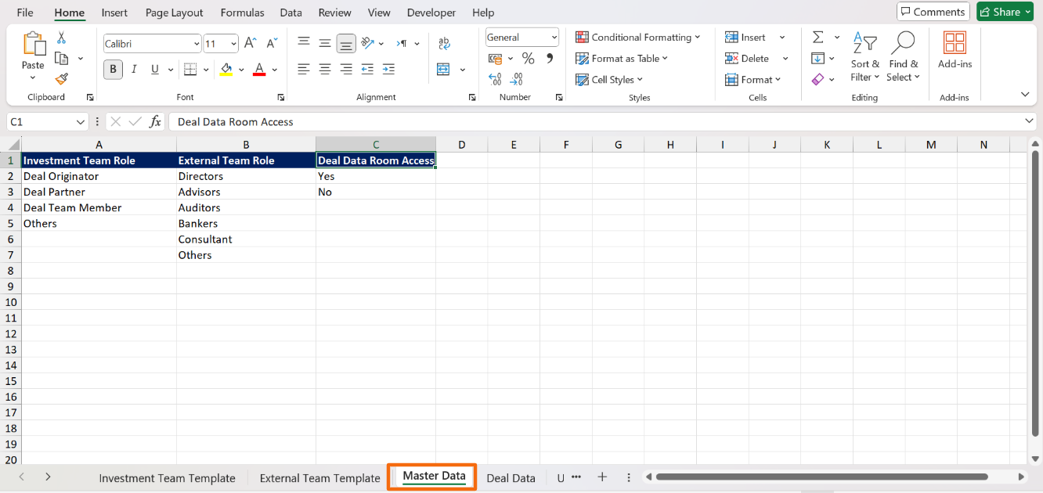Click the Name Box showing C1
The height and width of the screenshot is (493, 1043).
tap(41, 122)
